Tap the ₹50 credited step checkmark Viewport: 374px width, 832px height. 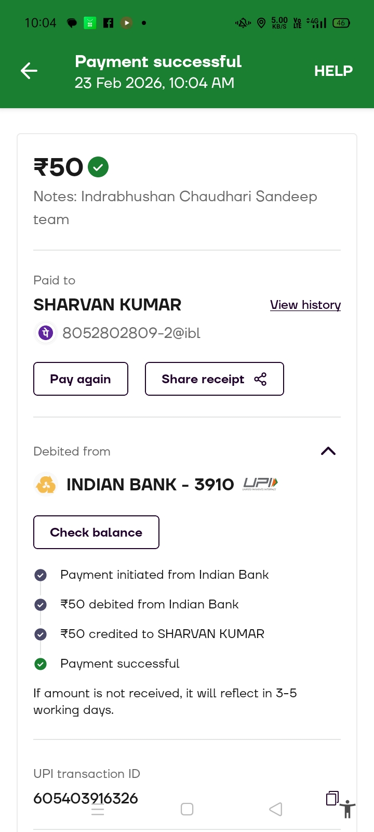coord(41,634)
